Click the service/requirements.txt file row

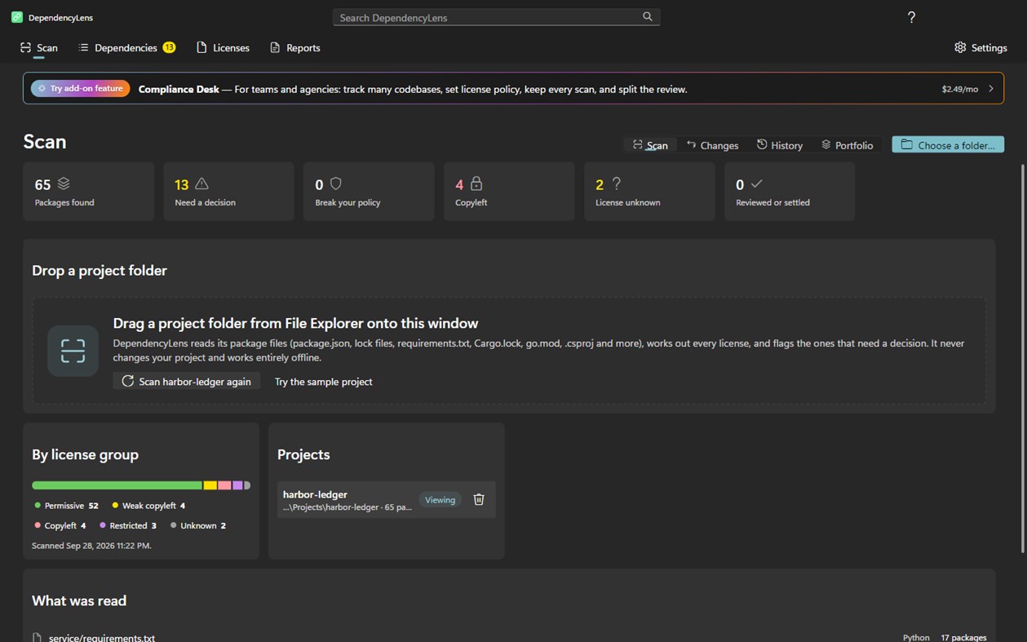509,637
